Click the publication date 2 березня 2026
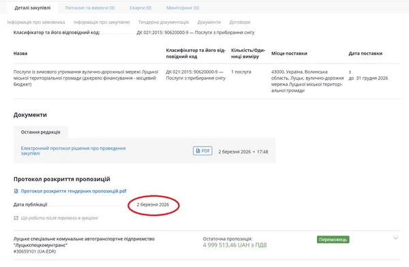Screen dimensions: 409x267 [x=153, y=205]
